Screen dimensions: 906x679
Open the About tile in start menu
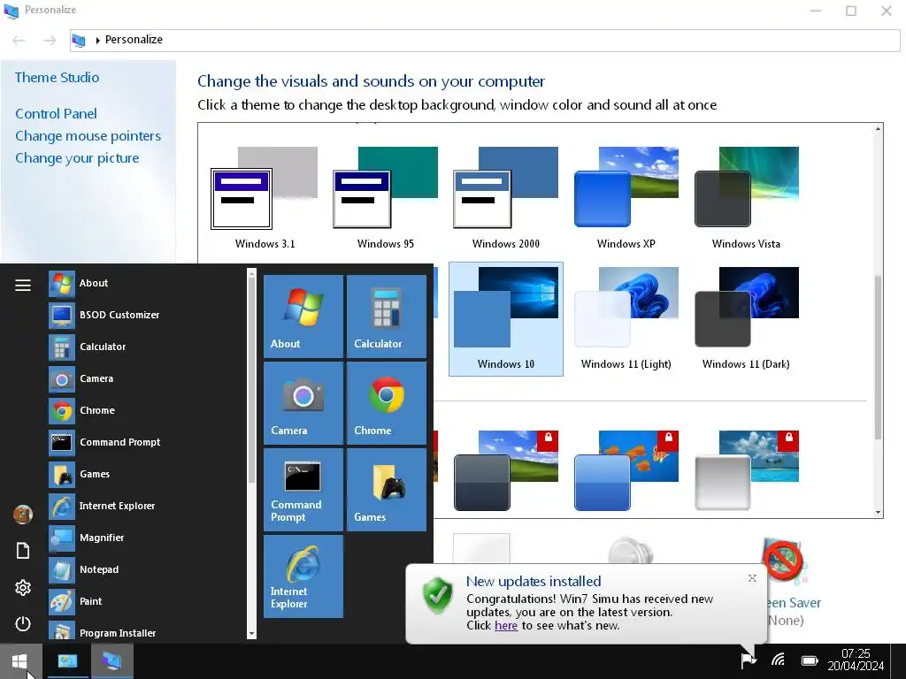click(x=303, y=316)
